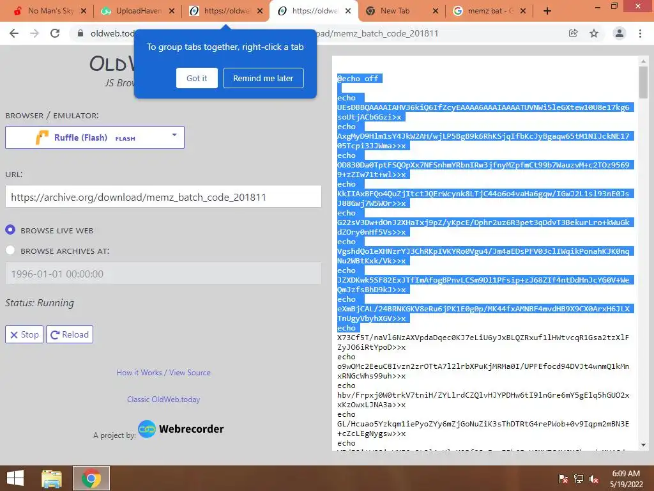The image size is (654, 491).
Task: Click the code pane scrollbar thumb
Action: [x=643, y=82]
